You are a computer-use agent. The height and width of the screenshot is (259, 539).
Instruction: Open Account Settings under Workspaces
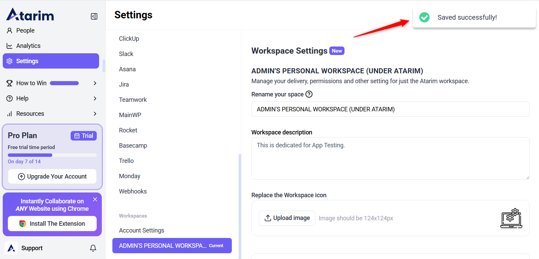142,230
